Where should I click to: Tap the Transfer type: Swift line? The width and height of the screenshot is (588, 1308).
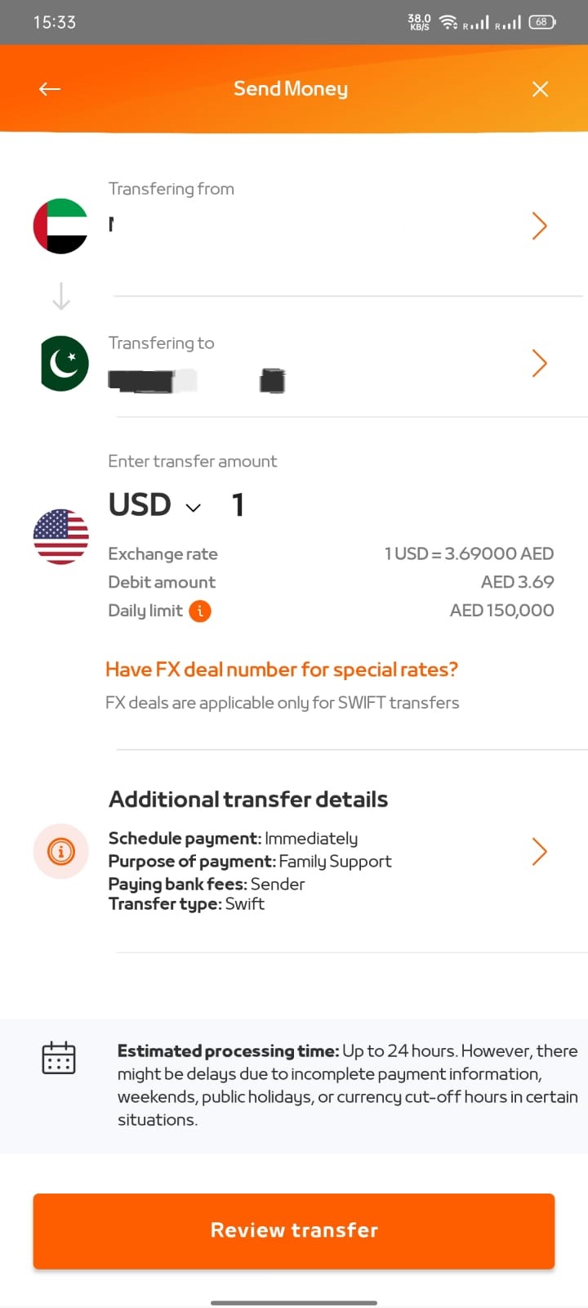coord(187,904)
